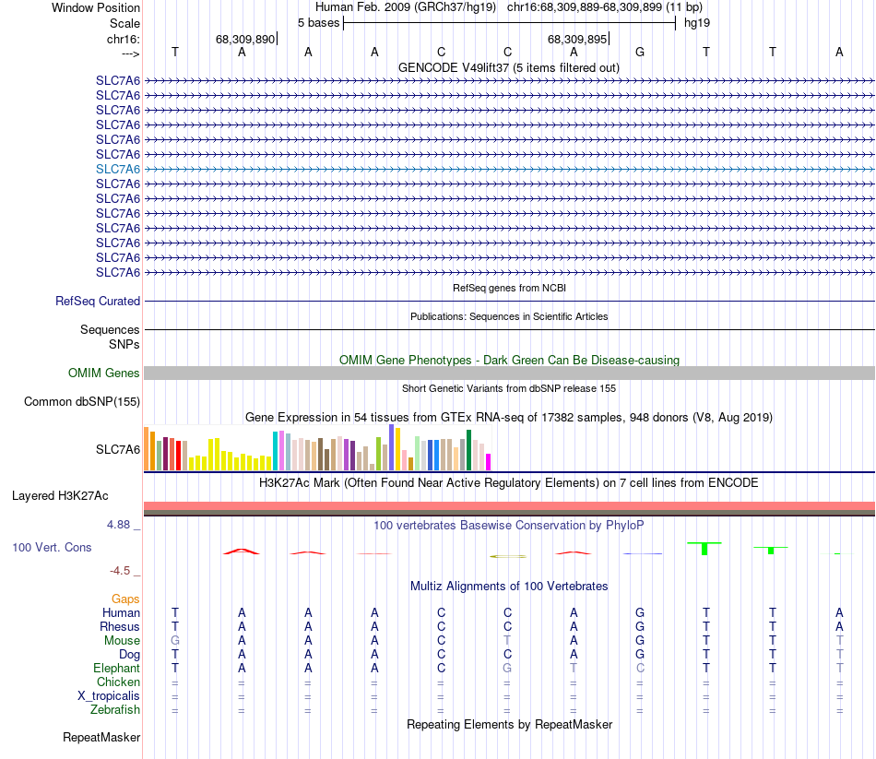Click 'Publications: Sequences in Scientific Articles' title
876x759 pixels.
click(x=509, y=316)
